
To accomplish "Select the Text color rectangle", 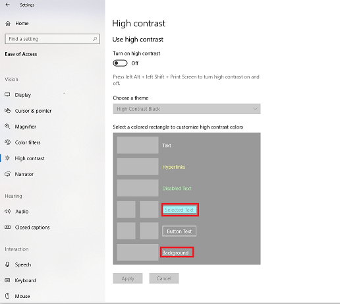I will click(138, 145).
